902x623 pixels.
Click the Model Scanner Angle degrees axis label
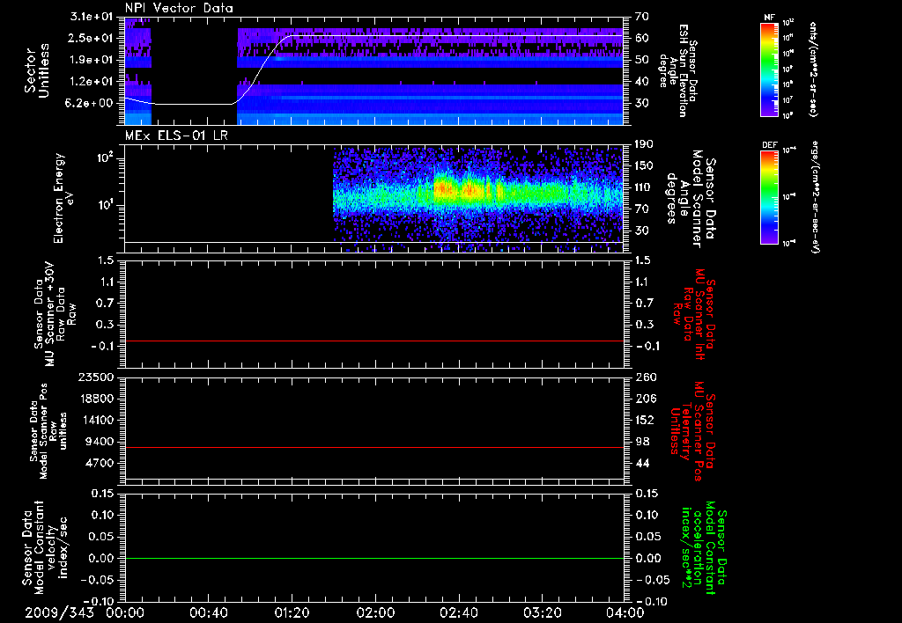[691, 199]
